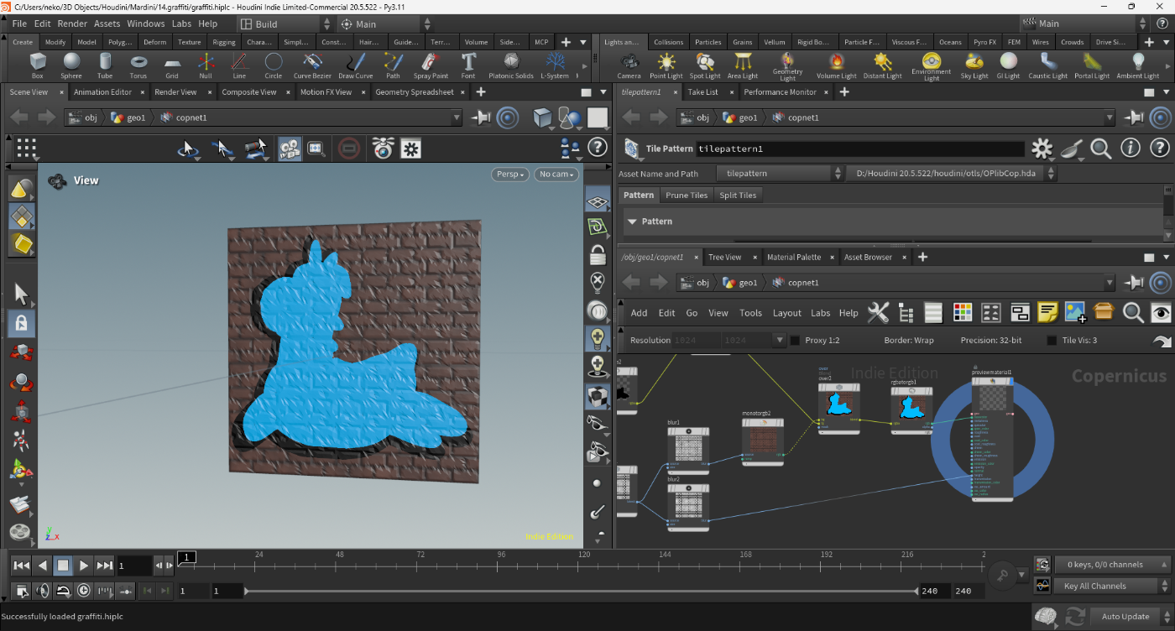Open viewport help question mark
The image size is (1175, 631).
597,148
